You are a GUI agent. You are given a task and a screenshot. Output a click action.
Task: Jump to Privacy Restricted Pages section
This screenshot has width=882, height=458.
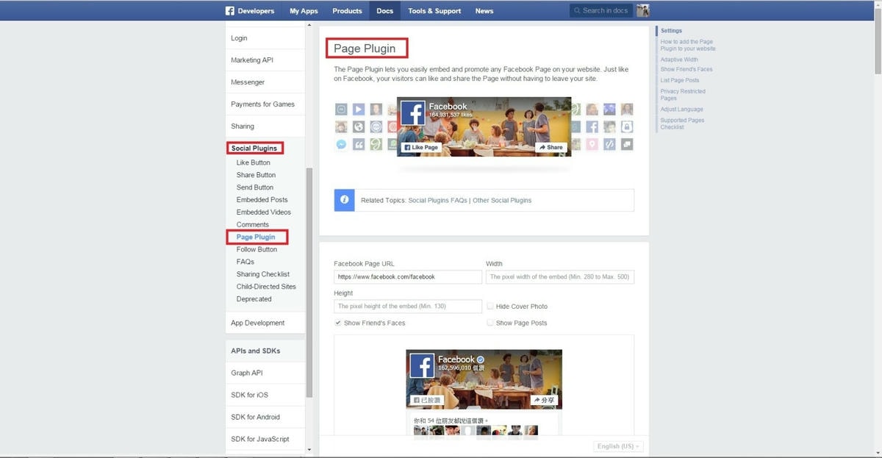click(x=683, y=95)
